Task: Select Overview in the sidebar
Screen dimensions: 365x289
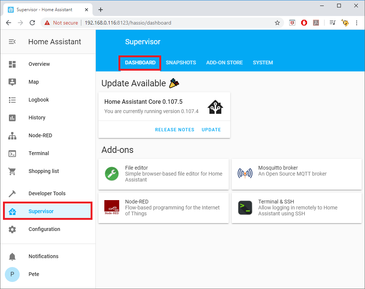Action: point(39,64)
